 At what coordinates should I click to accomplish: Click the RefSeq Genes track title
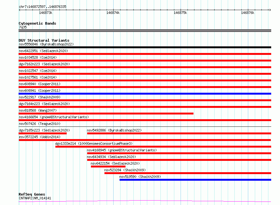(32, 195)
